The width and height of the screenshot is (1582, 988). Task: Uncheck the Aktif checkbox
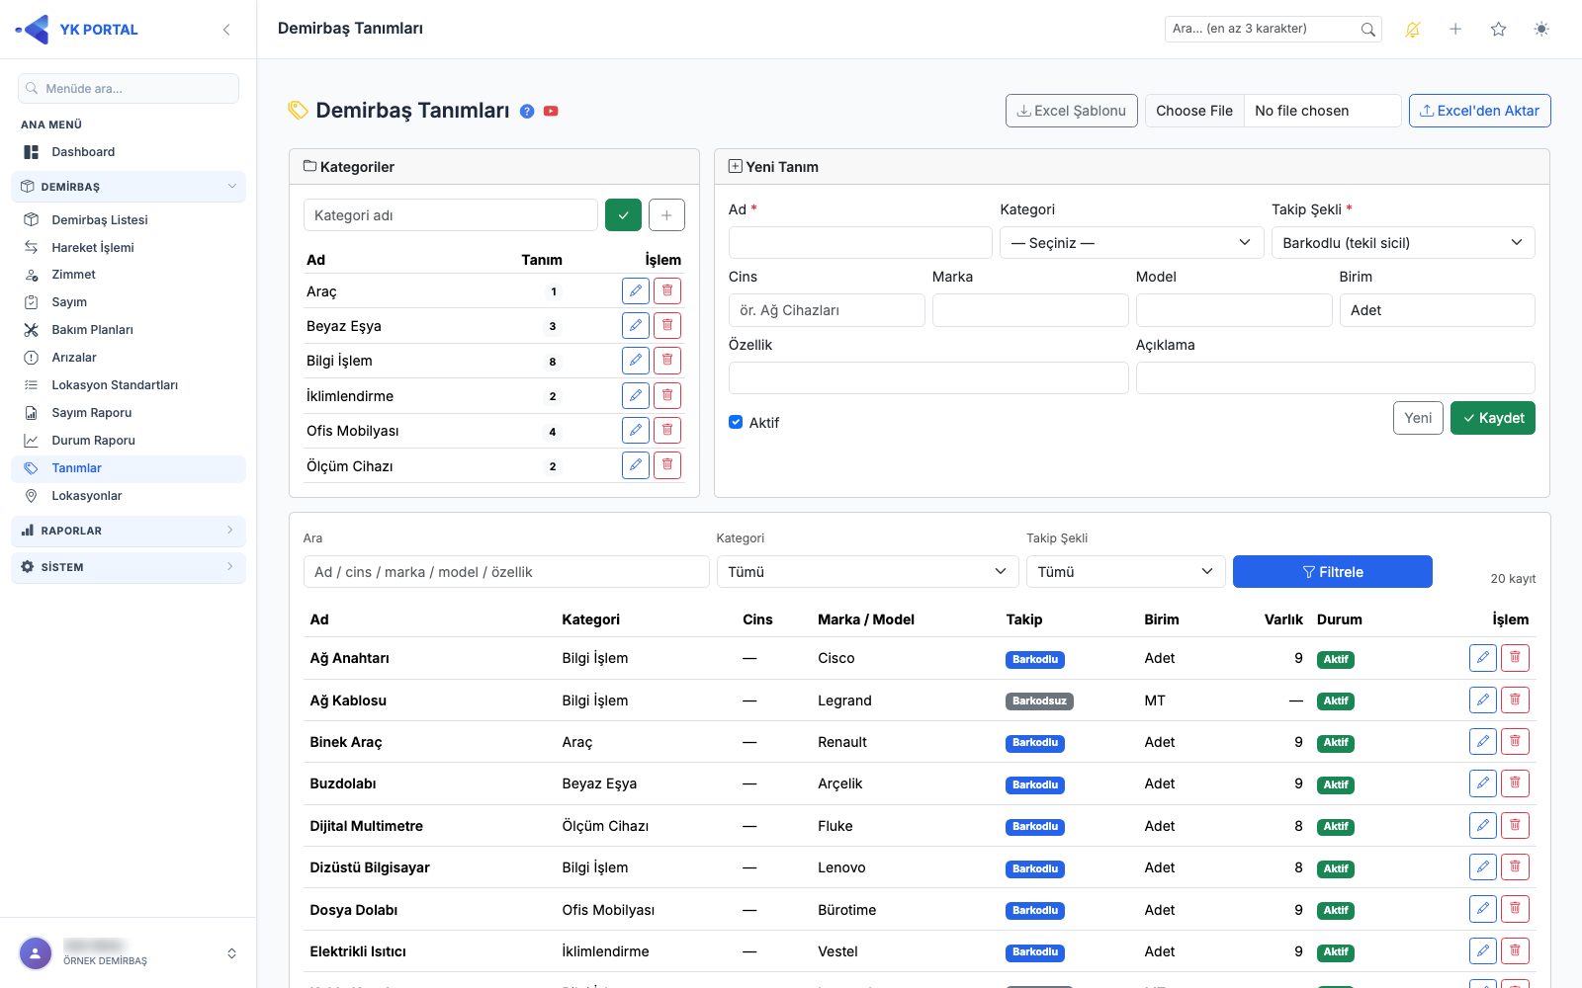pos(736,422)
